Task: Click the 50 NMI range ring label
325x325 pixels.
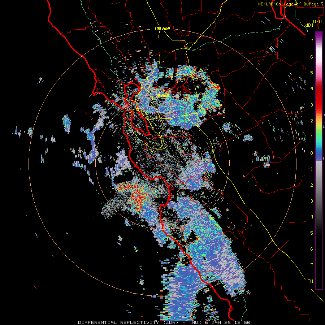Action: (x=162, y=95)
